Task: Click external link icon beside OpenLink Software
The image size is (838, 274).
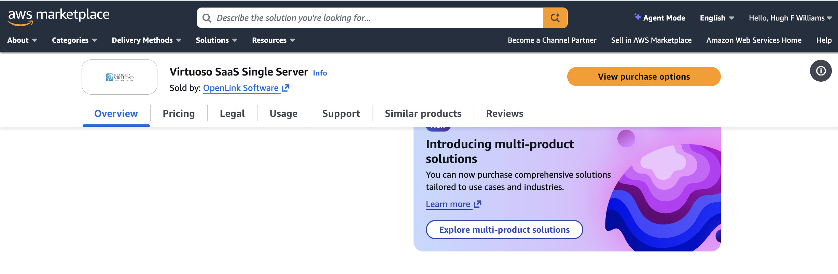Action: click(285, 88)
